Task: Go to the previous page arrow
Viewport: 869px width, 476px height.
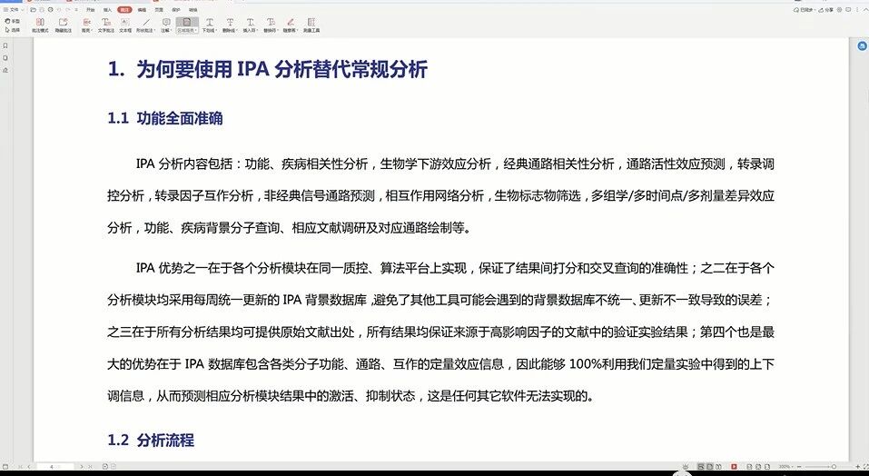Action: [x=29, y=467]
